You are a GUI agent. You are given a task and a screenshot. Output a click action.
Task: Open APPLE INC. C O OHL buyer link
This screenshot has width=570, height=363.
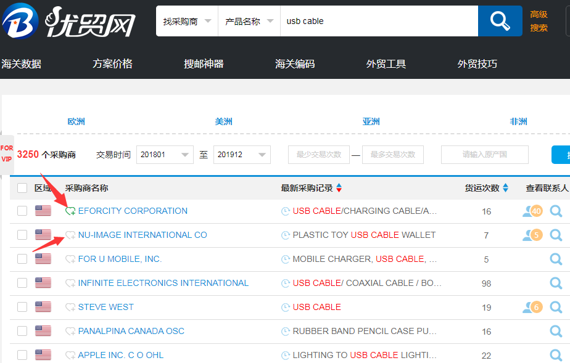click(121, 355)
